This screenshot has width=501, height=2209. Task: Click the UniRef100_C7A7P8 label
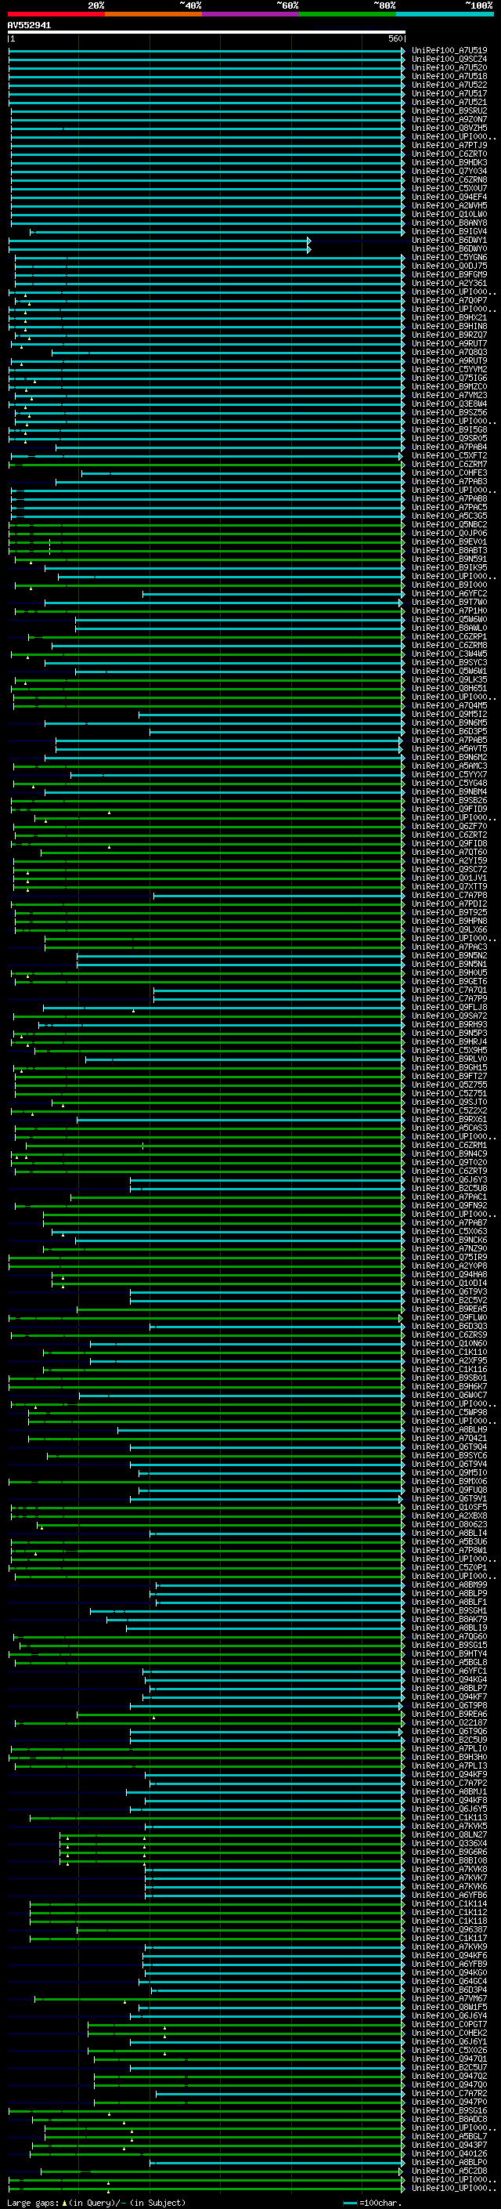point(449,895)
